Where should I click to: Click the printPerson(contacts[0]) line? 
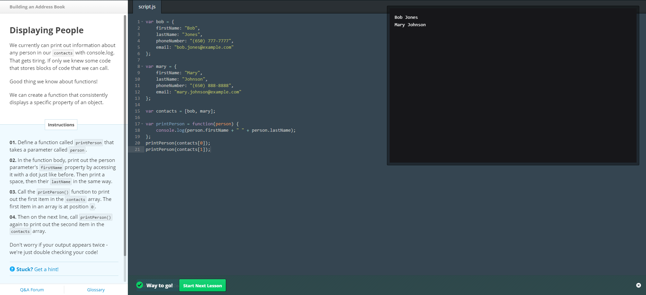178,143
